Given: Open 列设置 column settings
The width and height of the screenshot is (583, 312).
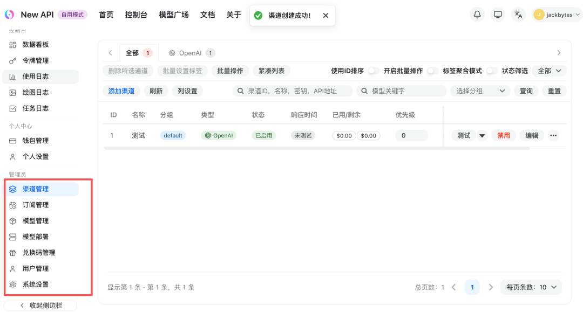Looking at the screenshot, I should tap(187, 91).
